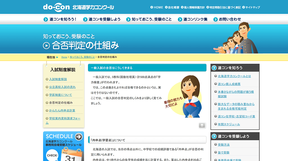Click the play icon before 合否判定の仕組み title
Screen dimensions: 288x161
46,46
